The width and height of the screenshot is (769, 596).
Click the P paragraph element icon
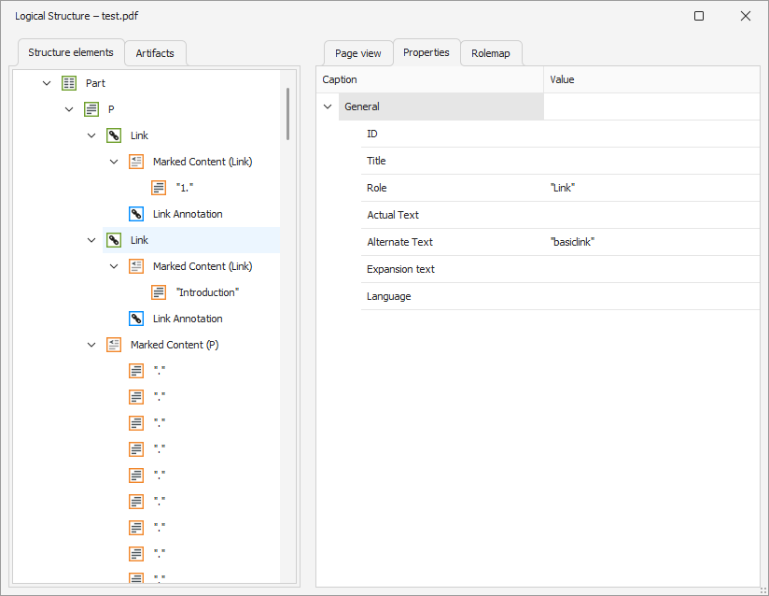[91, 109]
